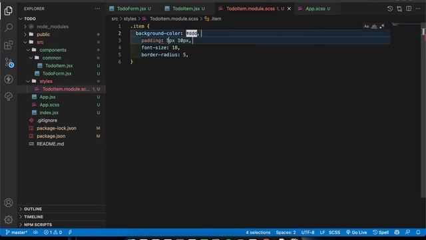
Task: Open the Accounts icon in activity bar
Action: [x=9, y=203]
